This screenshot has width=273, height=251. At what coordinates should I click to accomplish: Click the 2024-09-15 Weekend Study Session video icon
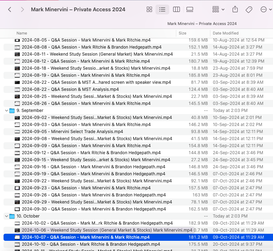tap(17, 160)
